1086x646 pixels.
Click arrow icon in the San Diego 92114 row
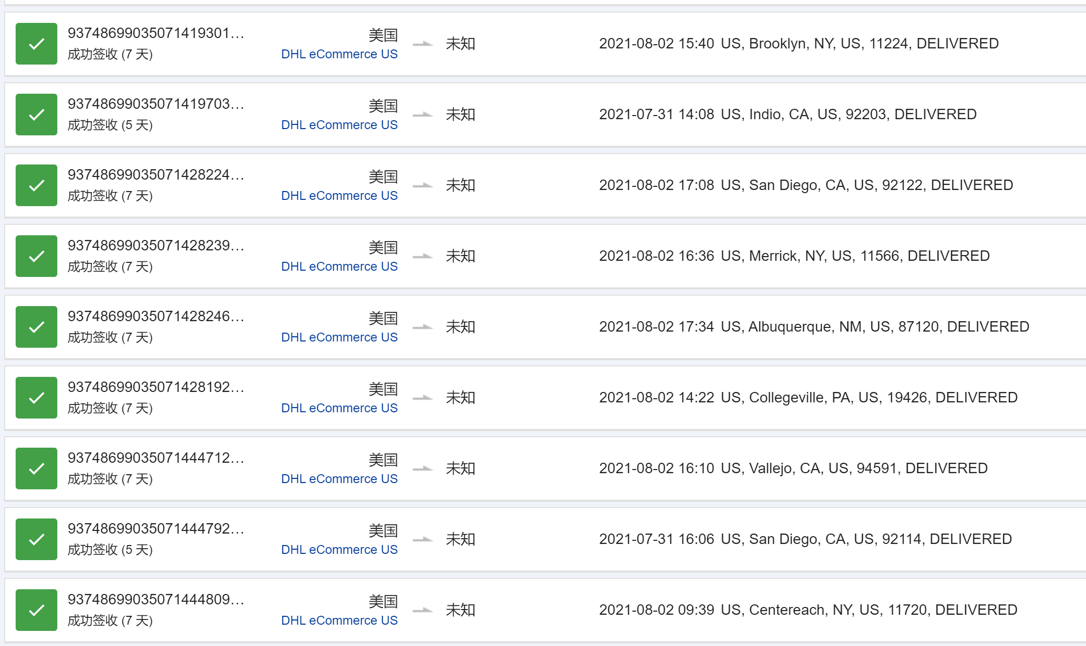coord(423,539)
